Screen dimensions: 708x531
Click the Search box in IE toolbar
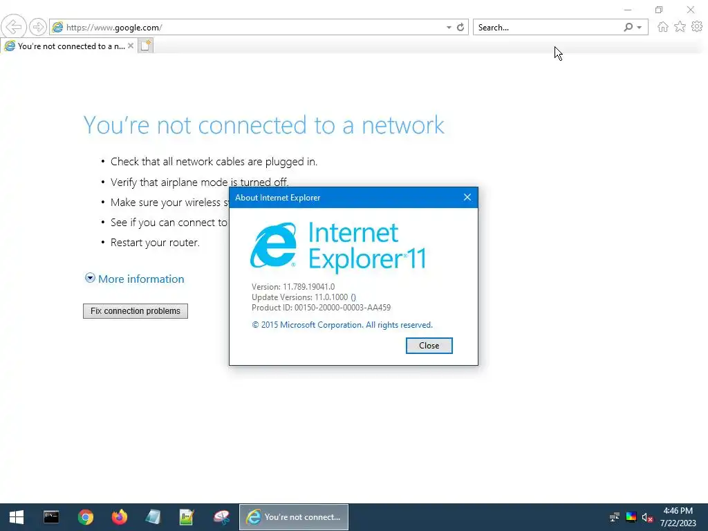point(548,28)
